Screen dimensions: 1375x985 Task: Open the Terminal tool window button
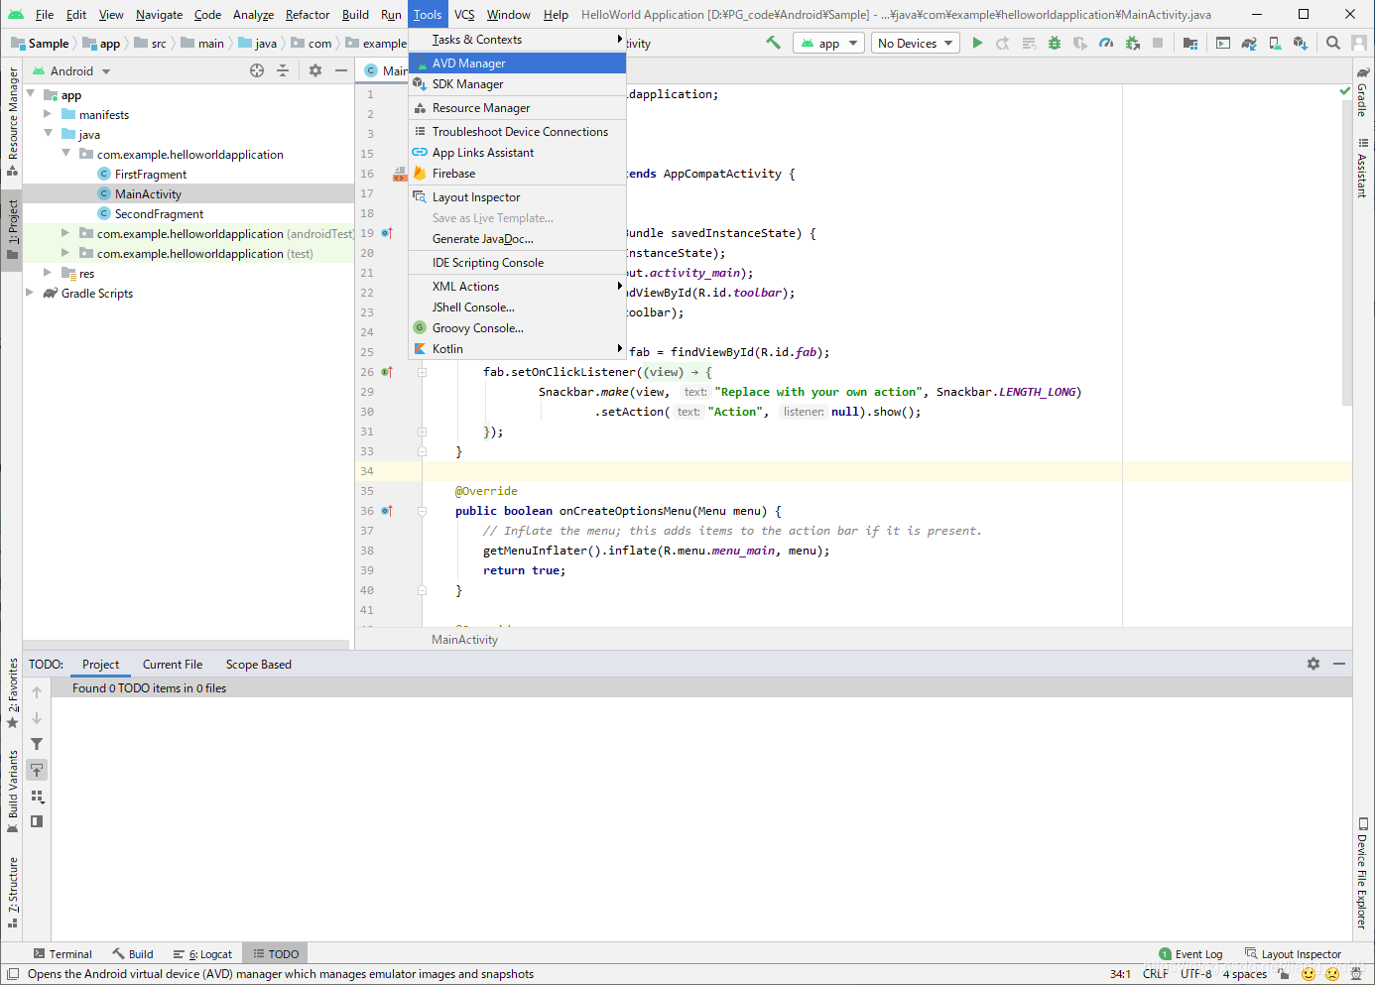click(62, 953)
